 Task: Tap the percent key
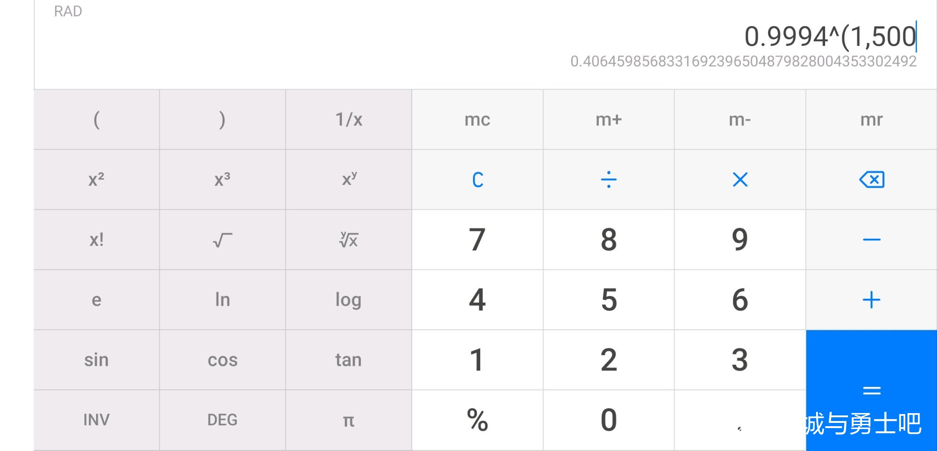pos(477,420)
